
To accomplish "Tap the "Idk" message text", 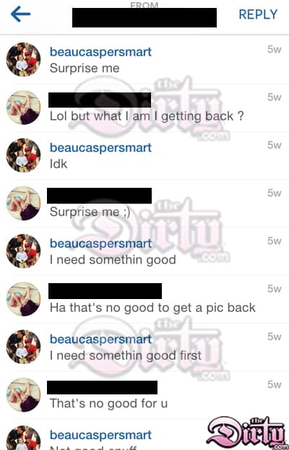I will point(59,164).
